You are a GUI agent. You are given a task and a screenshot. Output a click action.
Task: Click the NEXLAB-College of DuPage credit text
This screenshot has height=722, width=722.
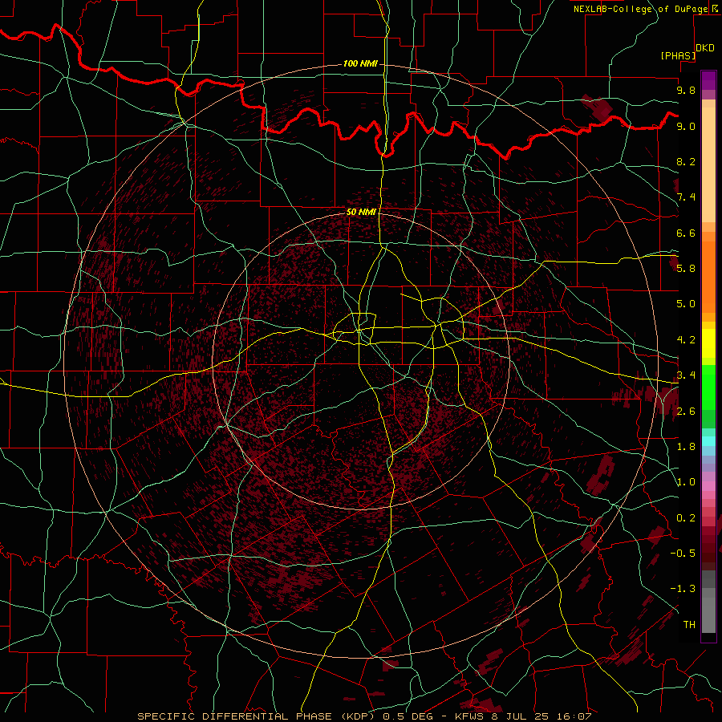pyautogui.click(x=640, y=9)
